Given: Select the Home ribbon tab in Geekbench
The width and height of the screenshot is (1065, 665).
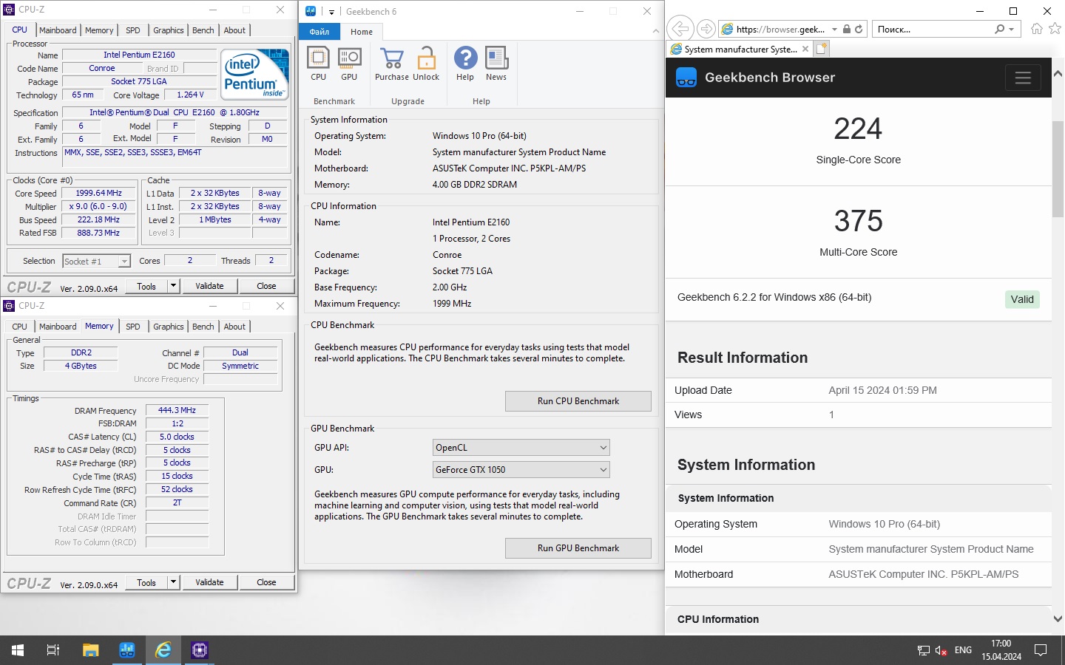Looking at the screenshot, I should point(362,32).
